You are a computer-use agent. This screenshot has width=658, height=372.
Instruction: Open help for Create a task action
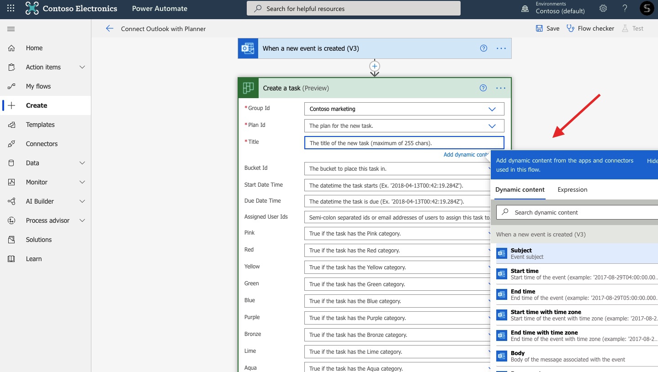483,88
